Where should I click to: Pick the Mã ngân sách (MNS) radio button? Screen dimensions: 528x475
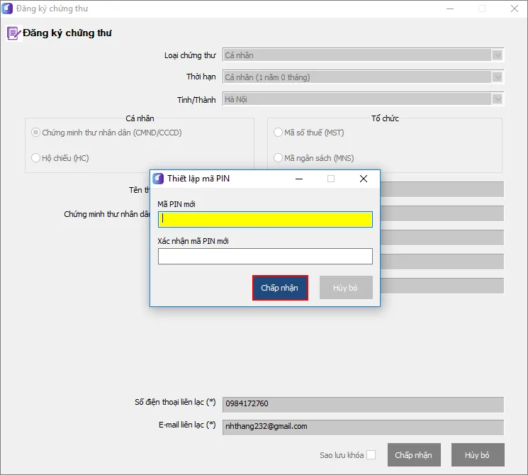279,158
